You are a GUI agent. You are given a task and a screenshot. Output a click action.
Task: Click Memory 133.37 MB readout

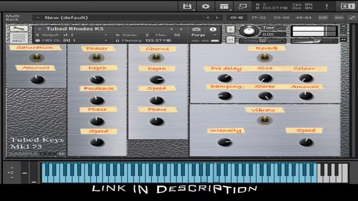[158, 41]
